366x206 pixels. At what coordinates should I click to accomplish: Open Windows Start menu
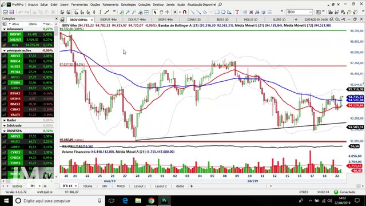[6, 201]
